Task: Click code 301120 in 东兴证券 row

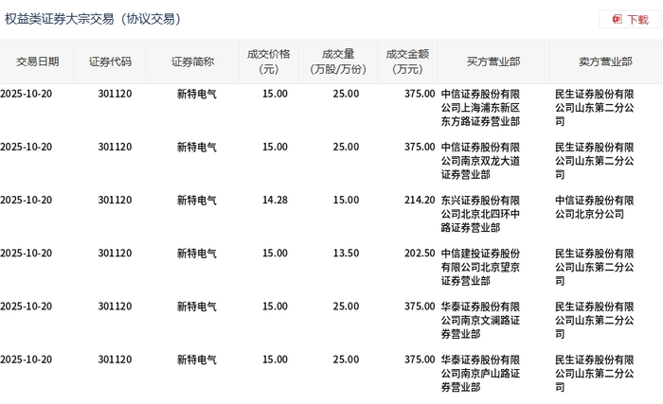Action: click(115, 200)
